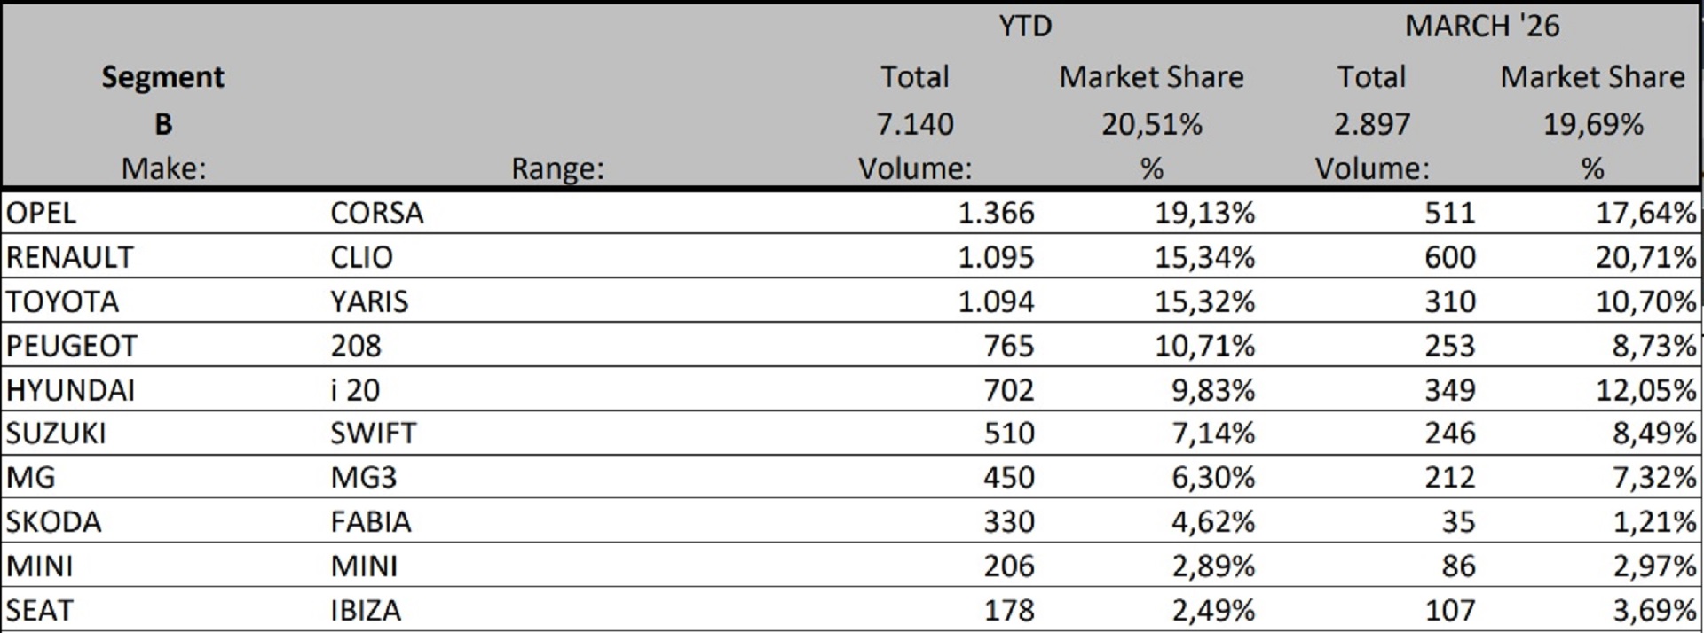Select the MINI make cell

[39, 567]
